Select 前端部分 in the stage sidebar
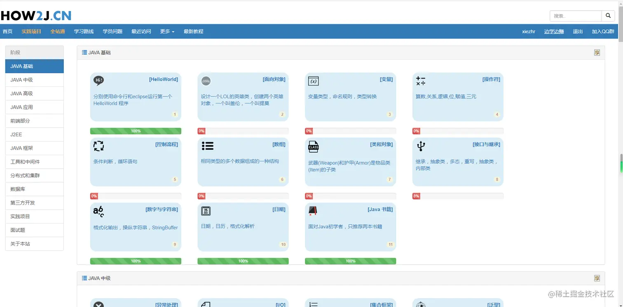Viewport: 623px width, 307px height. (35, 121)
